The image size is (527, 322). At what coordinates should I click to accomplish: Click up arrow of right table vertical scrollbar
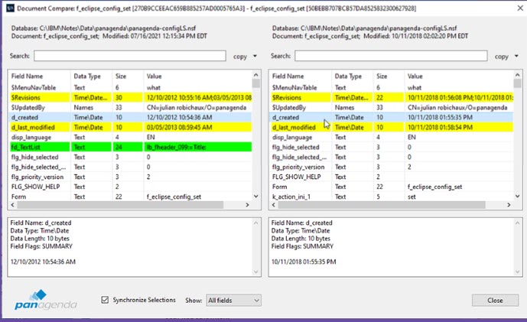(517, 75)
